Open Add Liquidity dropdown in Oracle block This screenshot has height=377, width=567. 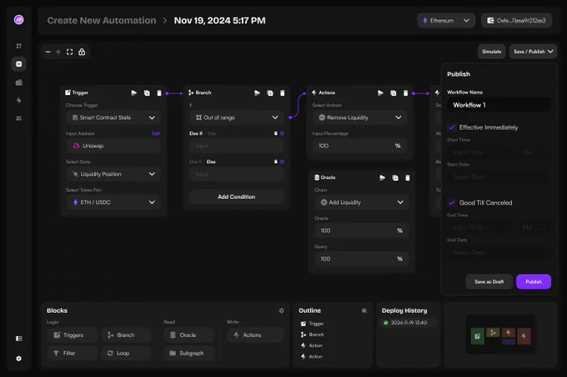pyautogui.click(x=362, y=202)
